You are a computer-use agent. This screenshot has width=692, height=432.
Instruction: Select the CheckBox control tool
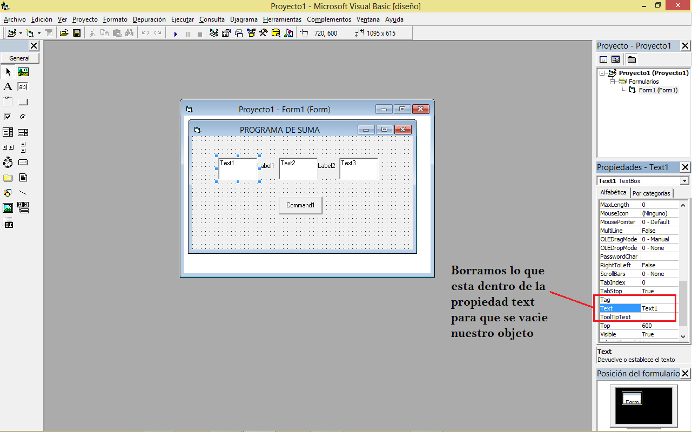click(x=8, y=117)
